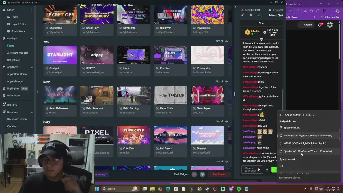Open the Lofi Dream overlay thumbnail
Image resolution: width=343 pixels, height=193 pixels.
pos(170,135)
